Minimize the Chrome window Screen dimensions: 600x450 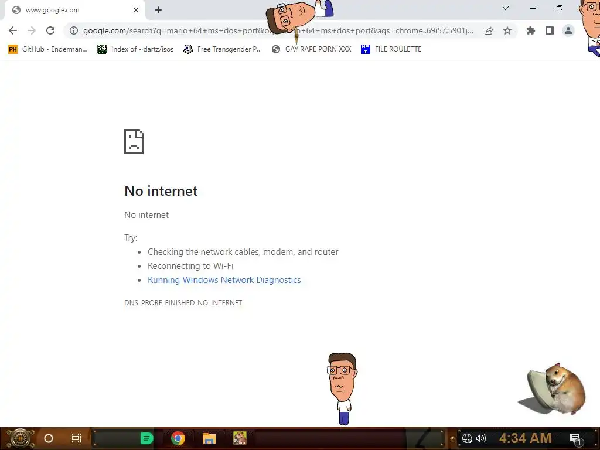pyautogui.click(x=533, y=8)
